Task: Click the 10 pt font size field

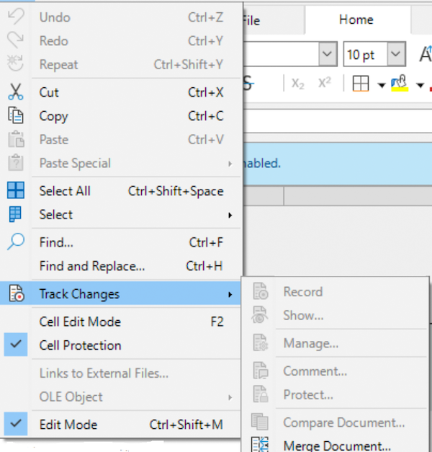Action: pyautogui.click(x=364, y=55)
